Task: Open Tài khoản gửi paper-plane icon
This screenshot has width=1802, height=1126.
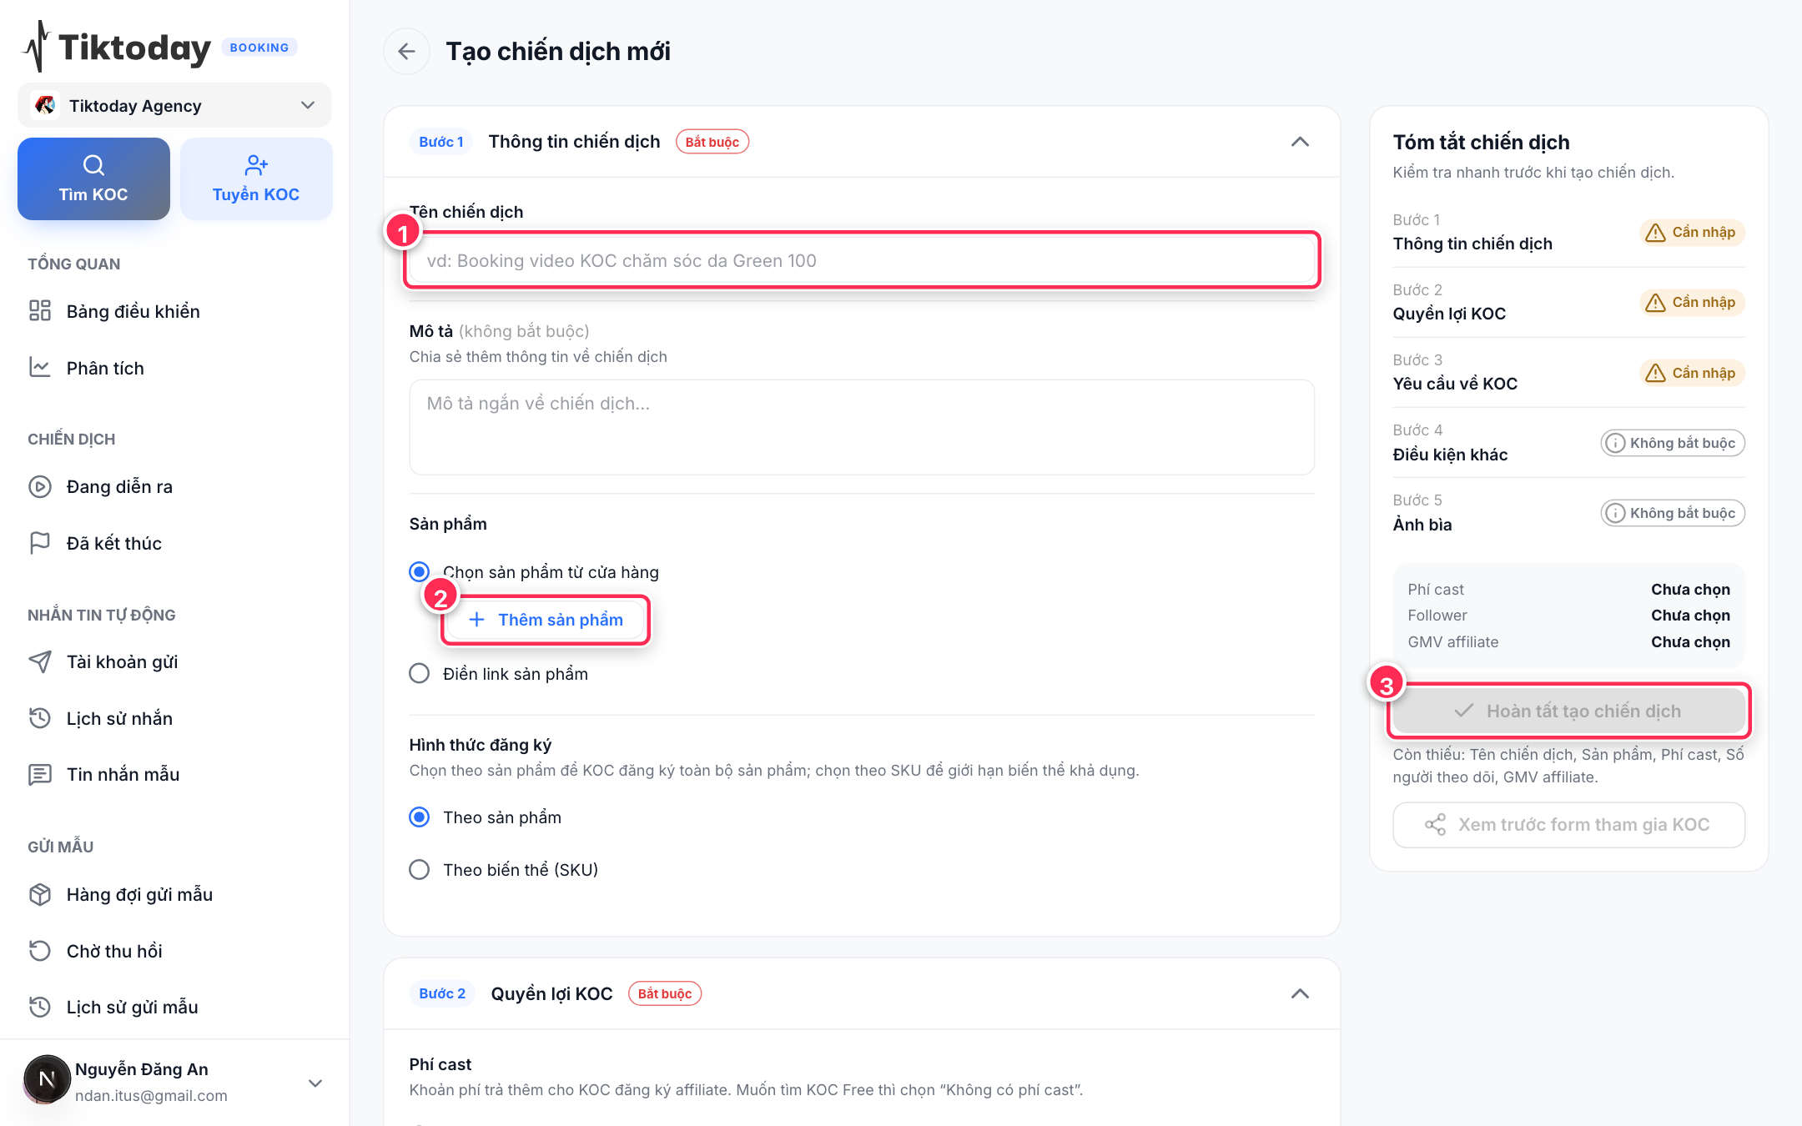Action: 40,661
